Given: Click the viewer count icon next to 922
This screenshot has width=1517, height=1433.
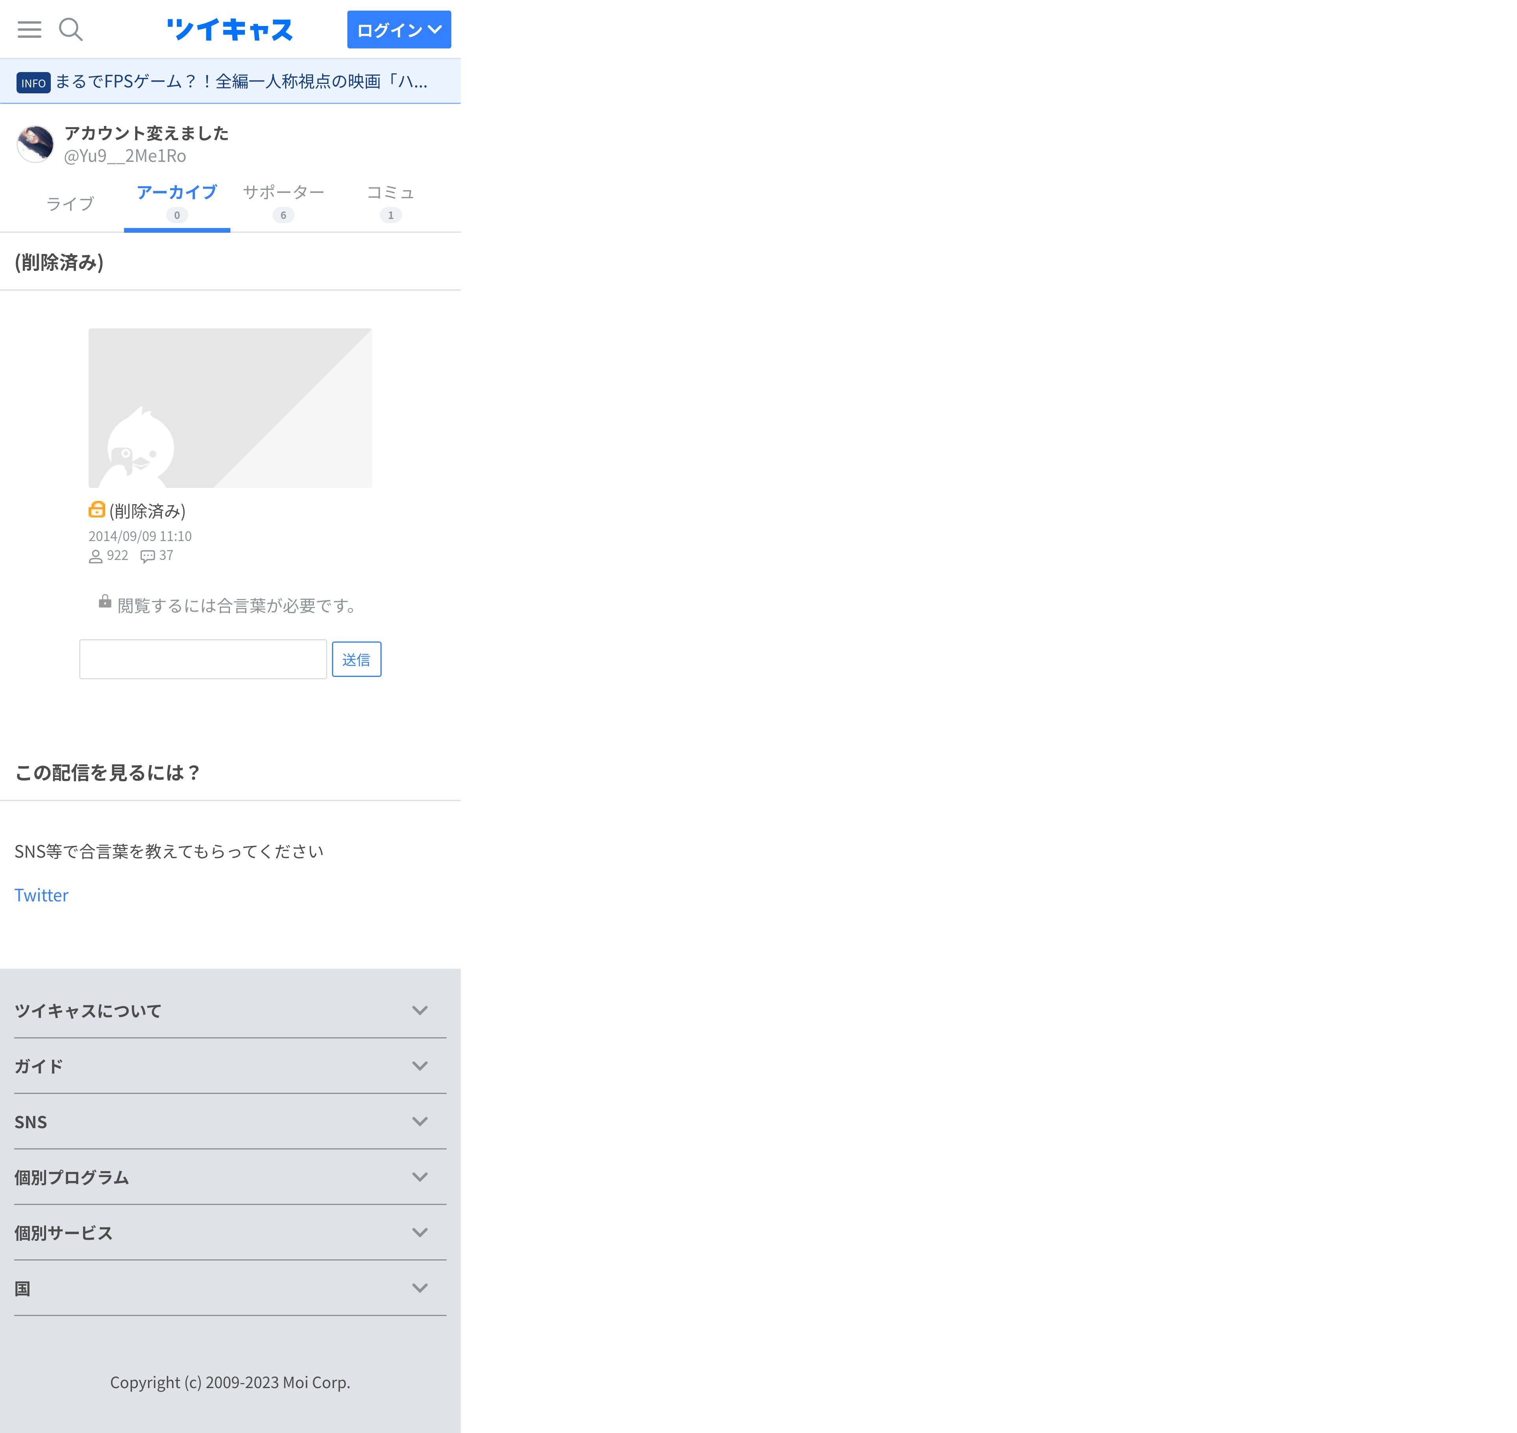Looking at the screenshot, I should point(95,556).
